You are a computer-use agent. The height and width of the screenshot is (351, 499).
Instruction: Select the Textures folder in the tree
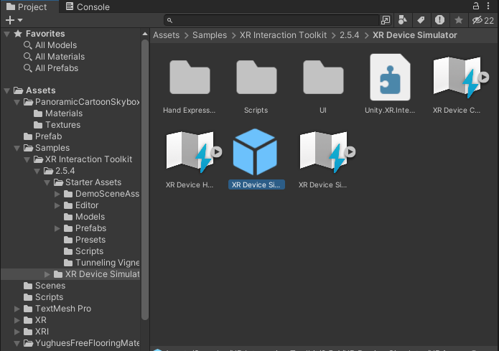coord(57,125)
